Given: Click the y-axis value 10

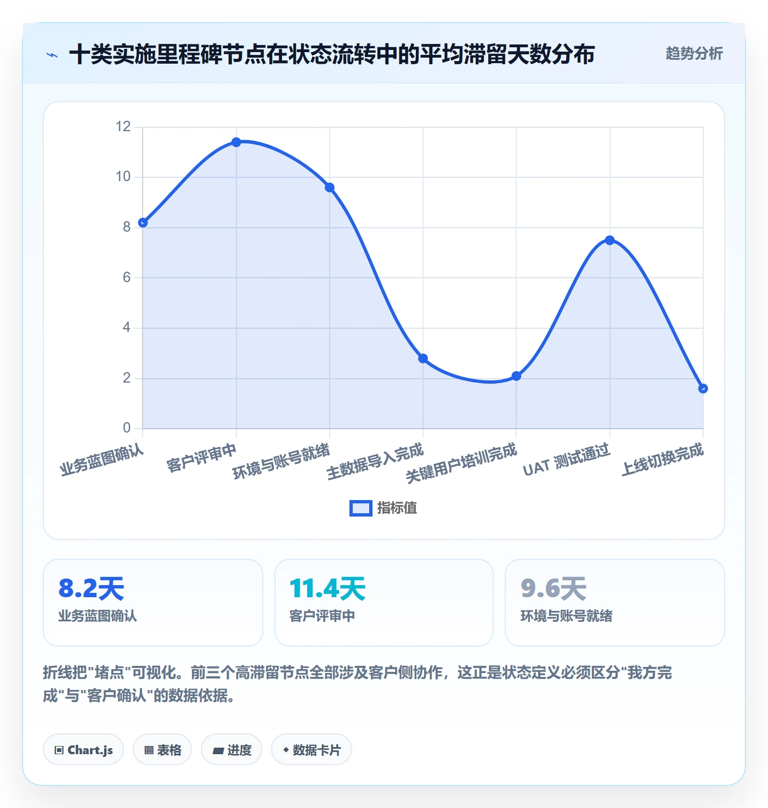Looking at the screenshot, I should click(x=123, y=177).
